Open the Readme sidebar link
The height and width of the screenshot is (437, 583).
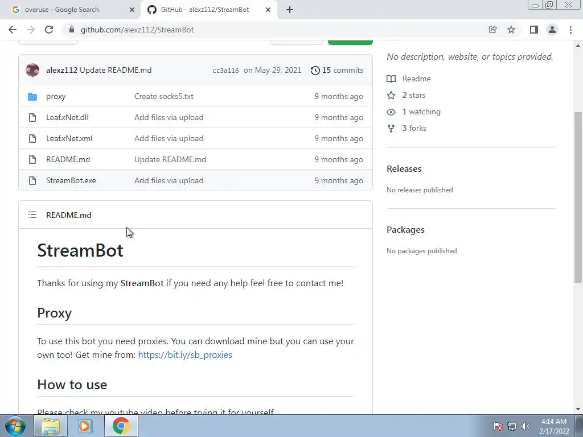[x=416, y=79]
